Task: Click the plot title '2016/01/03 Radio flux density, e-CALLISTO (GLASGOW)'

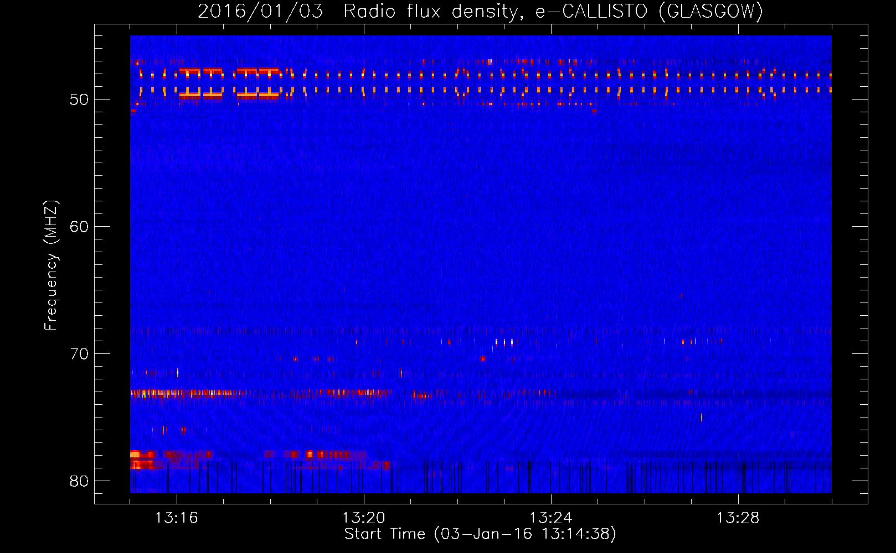Action: (480, 11)
